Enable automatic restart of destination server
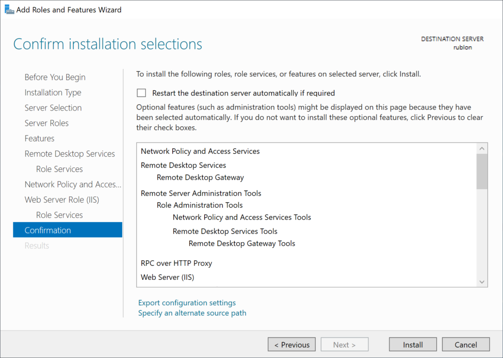This screenshot has height=358, width=503. [141, 93]
